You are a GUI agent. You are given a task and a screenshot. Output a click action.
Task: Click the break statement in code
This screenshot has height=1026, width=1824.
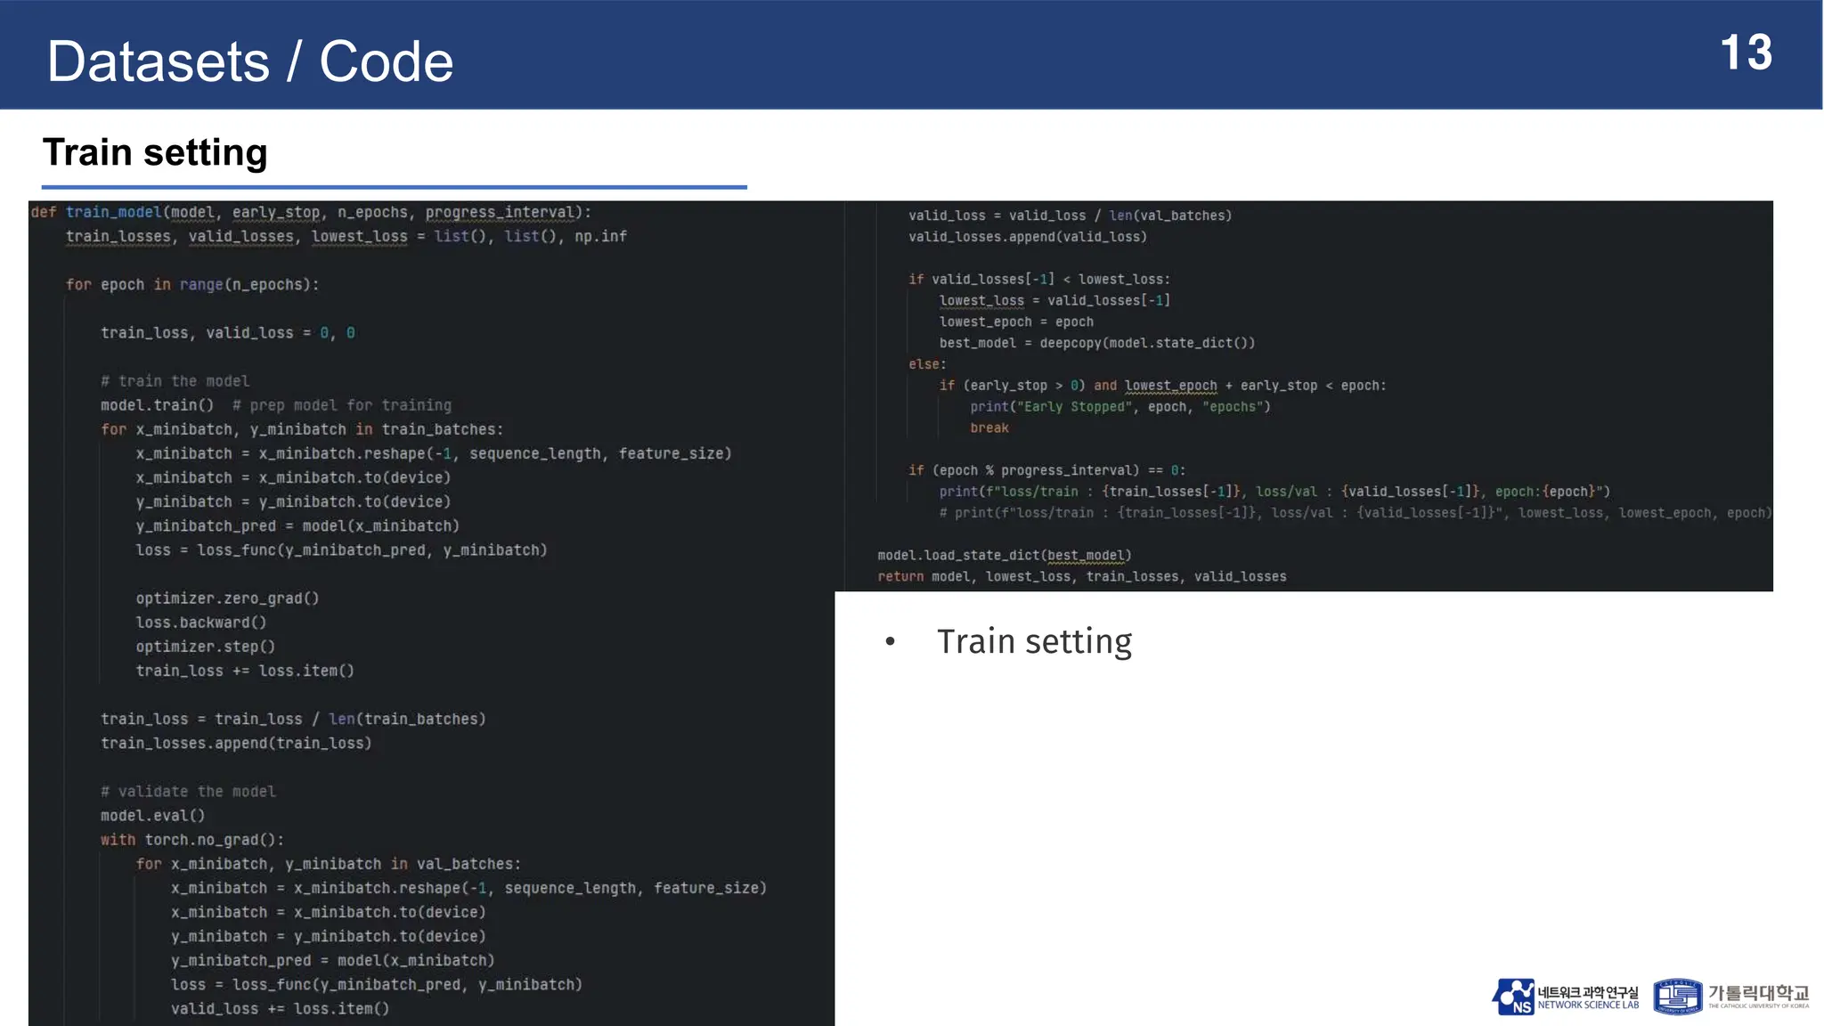[x=989, y=428]
